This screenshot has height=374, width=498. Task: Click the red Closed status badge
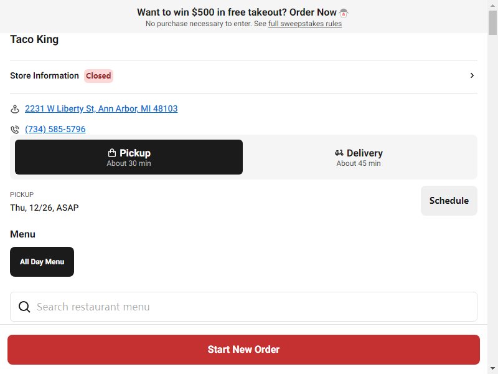coord(98,75)
